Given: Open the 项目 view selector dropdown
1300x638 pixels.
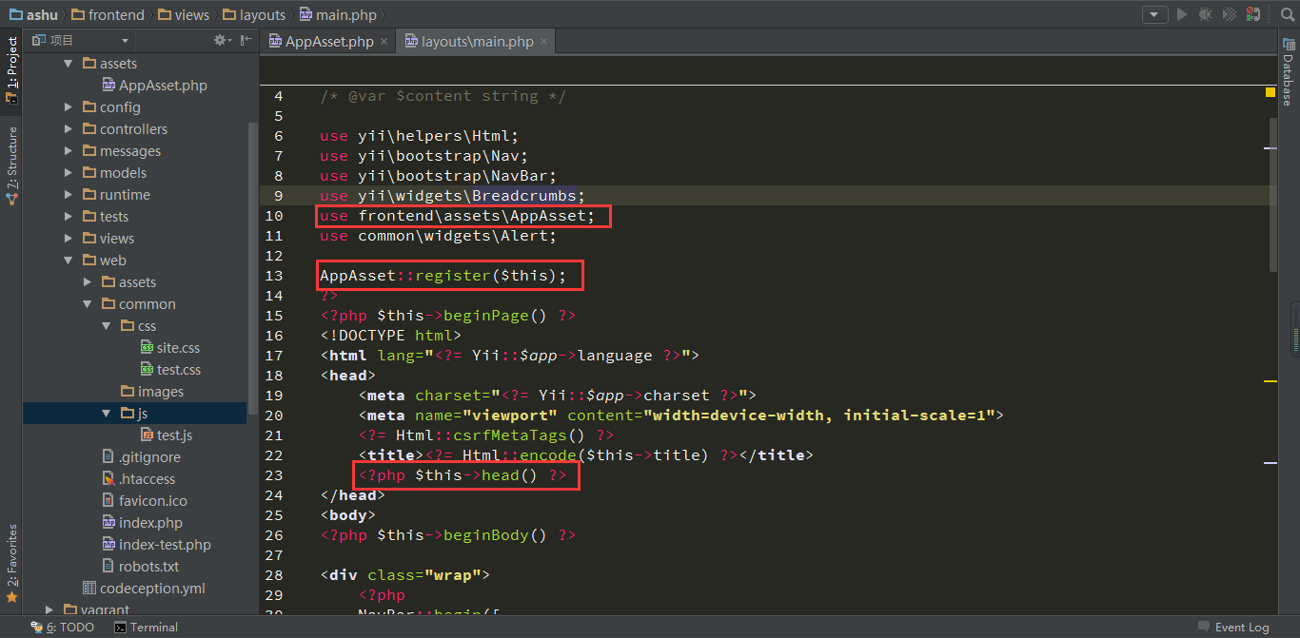Looking at the screenshot, I should 126,40.
